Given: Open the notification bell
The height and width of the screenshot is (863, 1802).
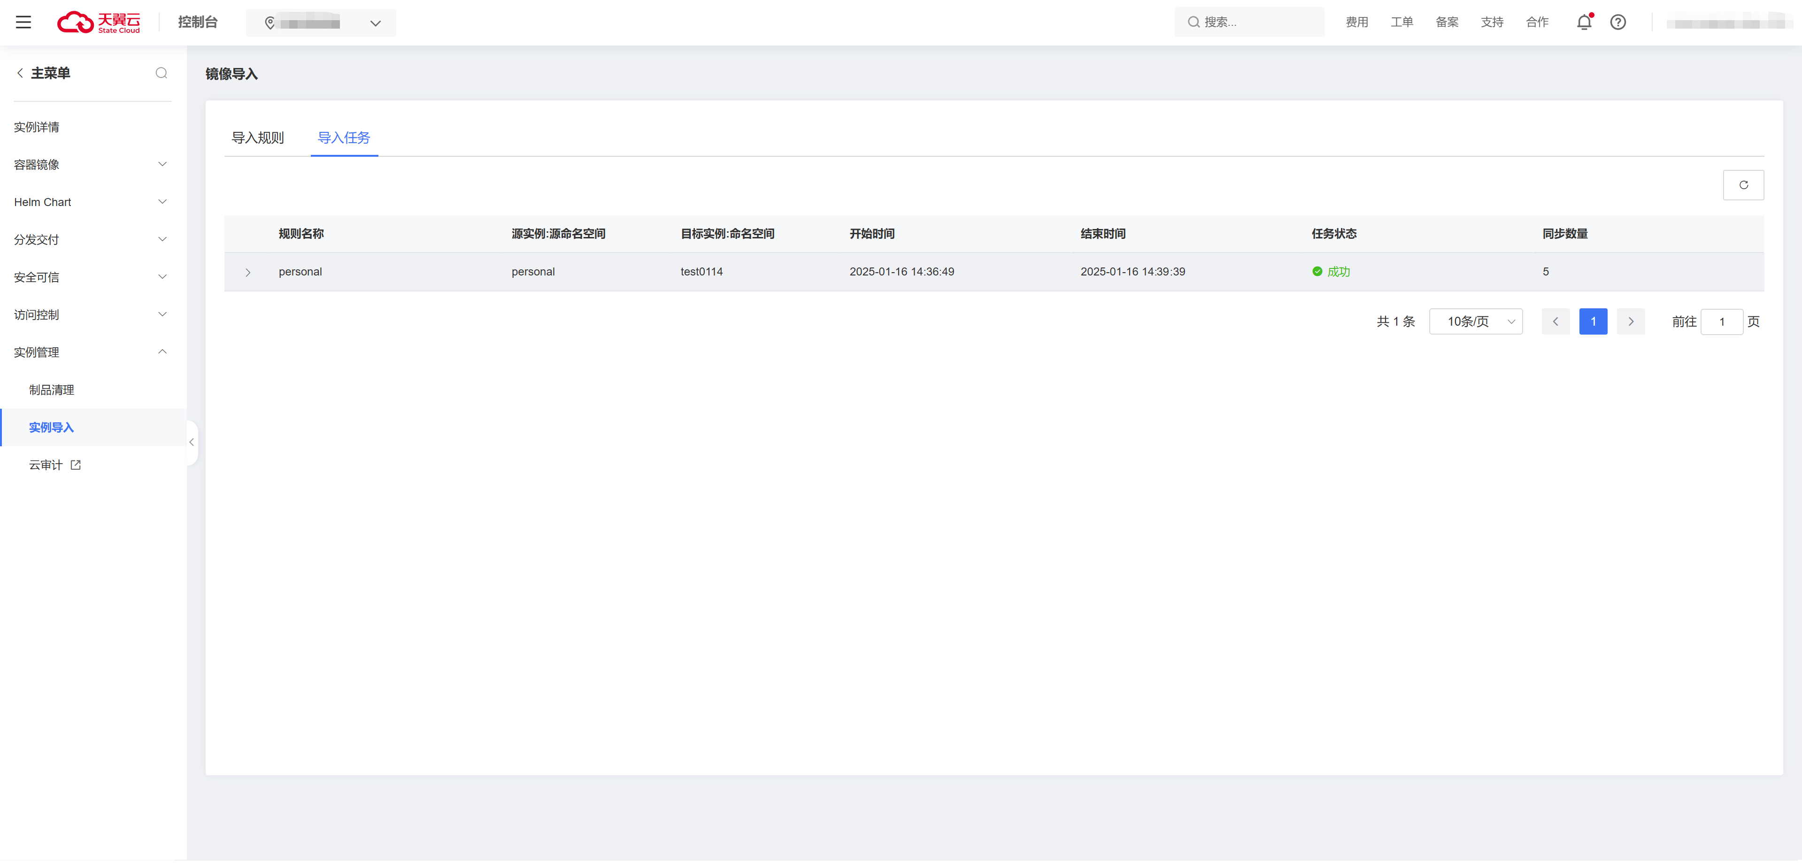Looking at the screenshot, I should 1584,23.
